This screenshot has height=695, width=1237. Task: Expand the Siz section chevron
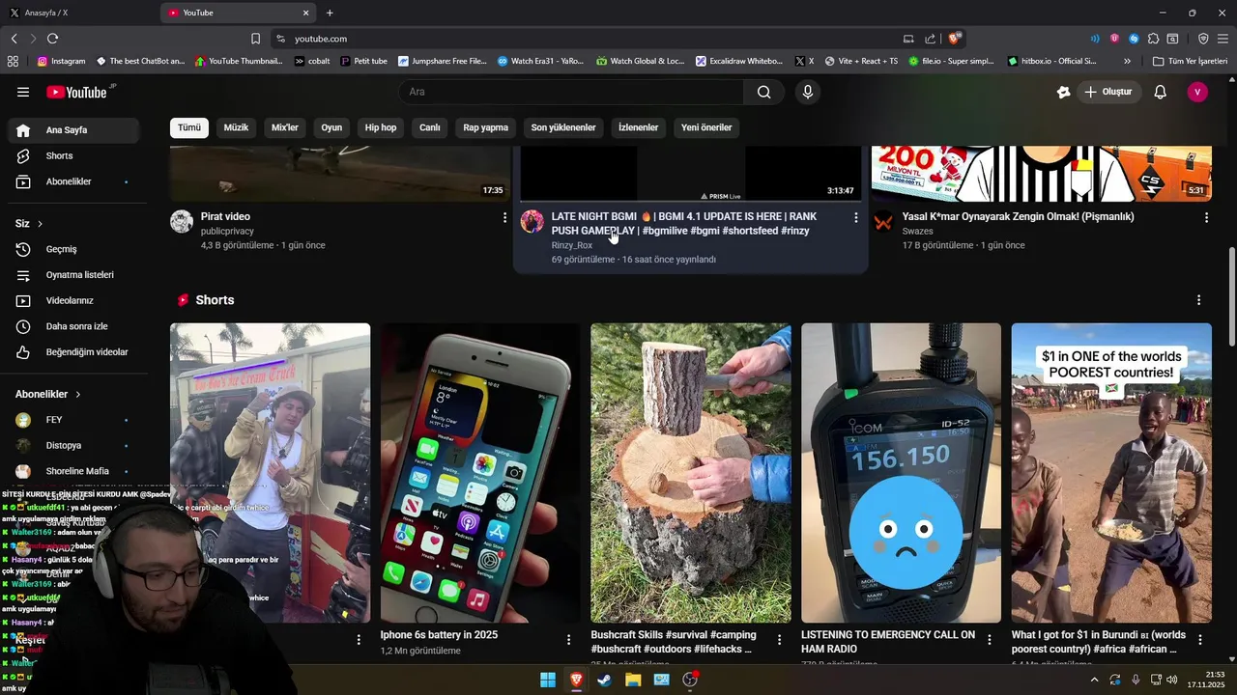coord(40,224)
